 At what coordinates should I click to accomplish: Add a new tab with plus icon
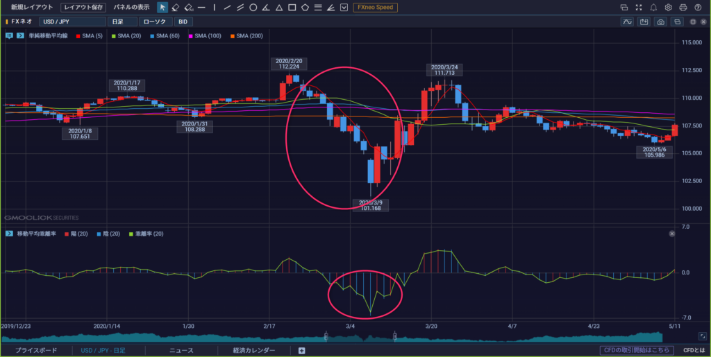pos(302,350)
